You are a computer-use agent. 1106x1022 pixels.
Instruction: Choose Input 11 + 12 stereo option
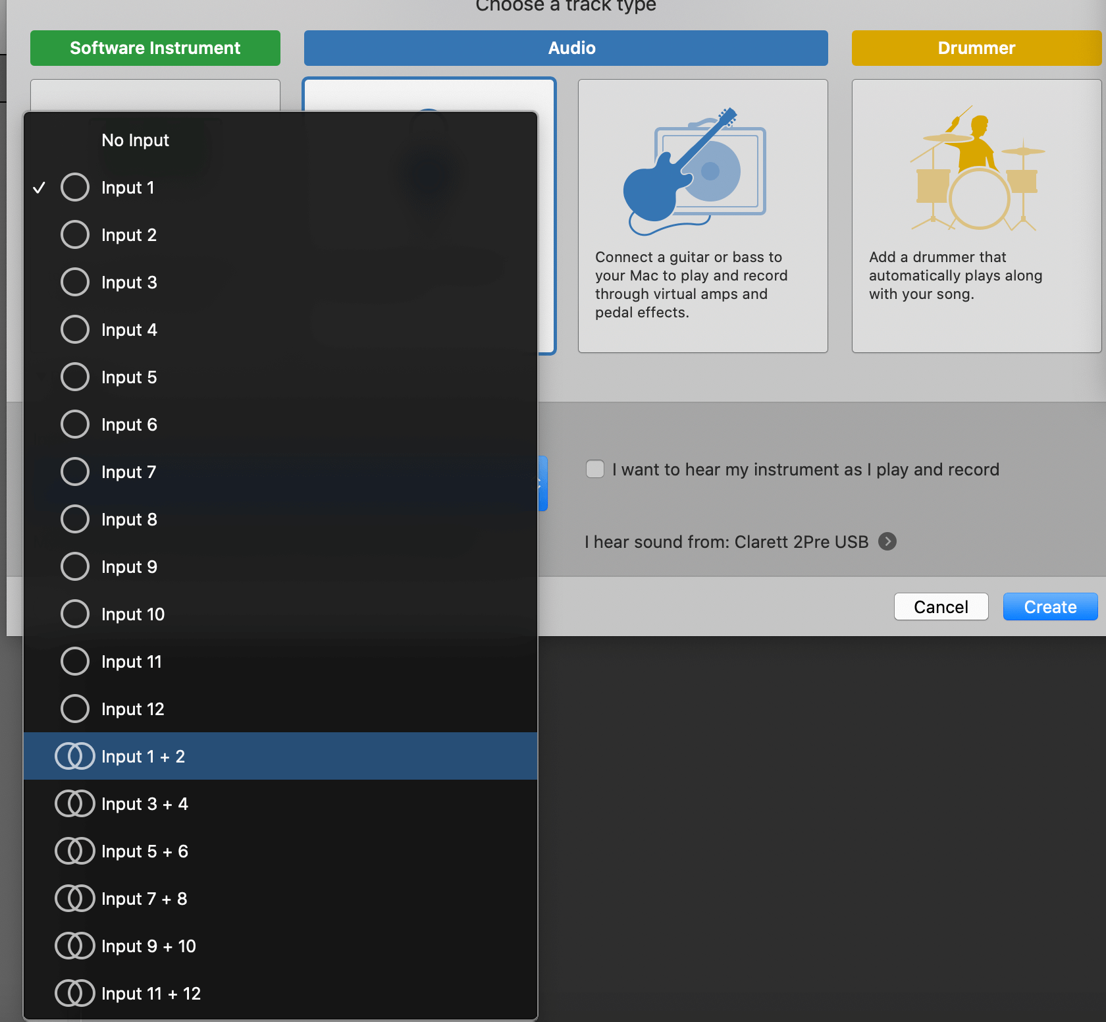click(x=151, y=993)
